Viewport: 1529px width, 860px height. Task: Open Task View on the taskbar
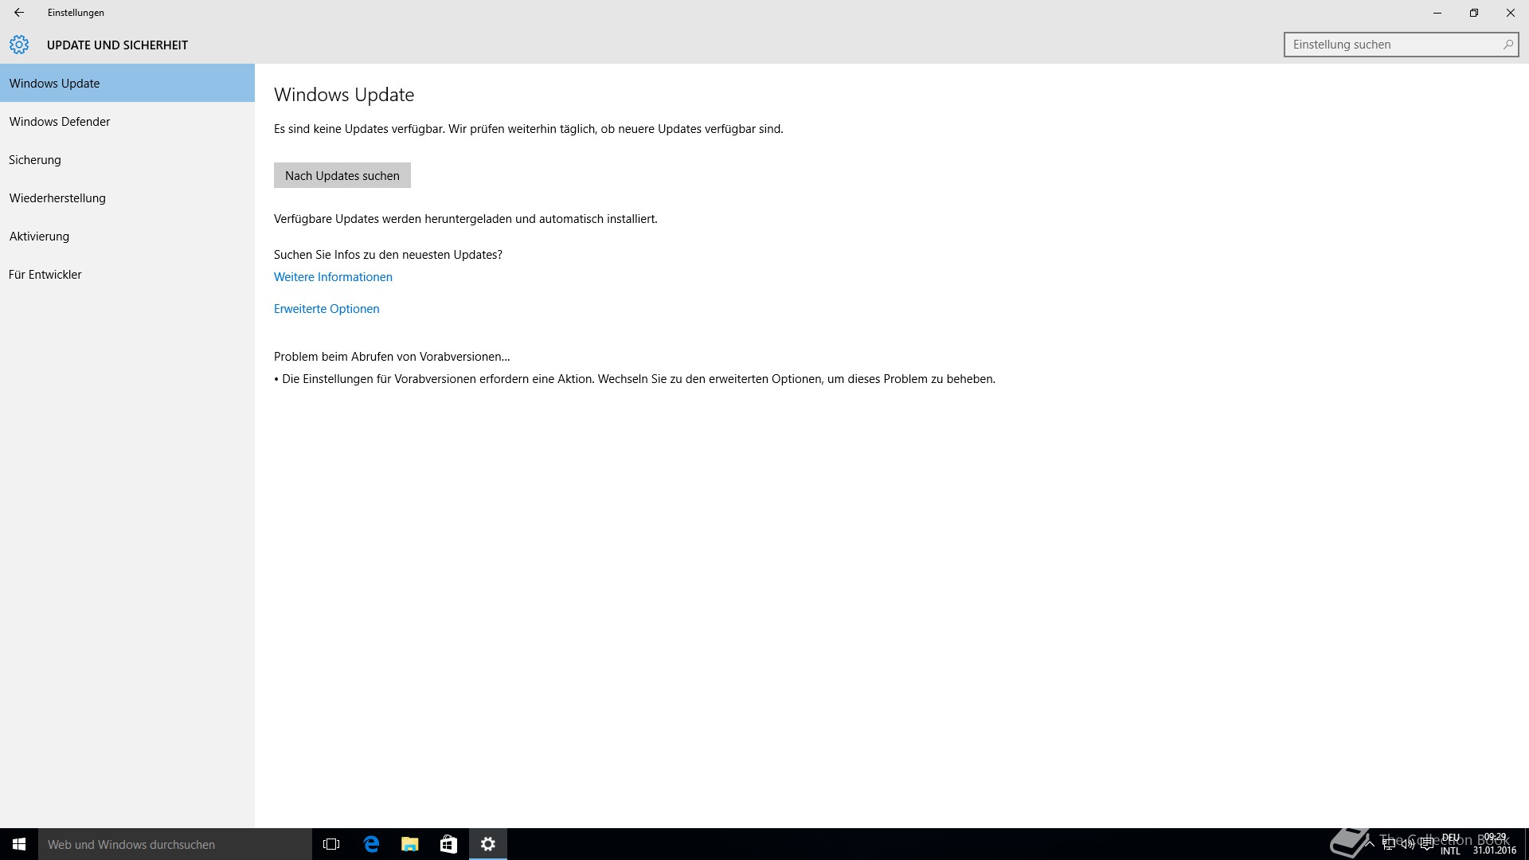[x=331, y=844]
